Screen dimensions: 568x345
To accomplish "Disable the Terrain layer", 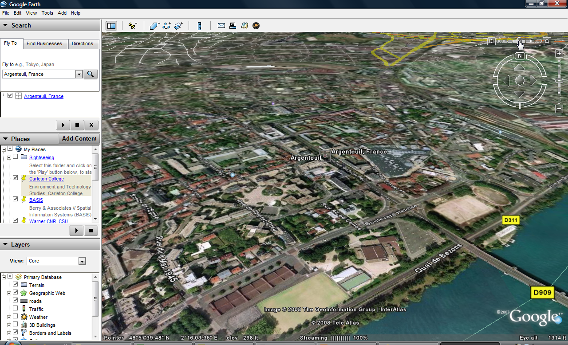I will (16, 285).
